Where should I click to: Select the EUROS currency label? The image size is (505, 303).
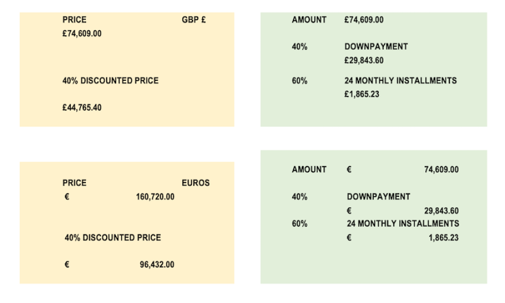[x=195, y=183]
